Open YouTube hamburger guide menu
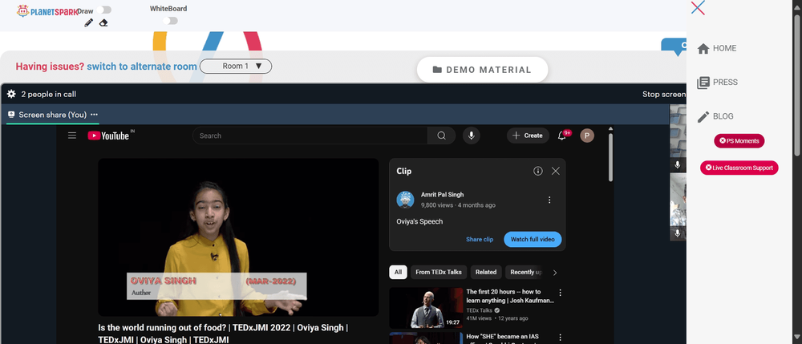 click(x=72, y=136)
